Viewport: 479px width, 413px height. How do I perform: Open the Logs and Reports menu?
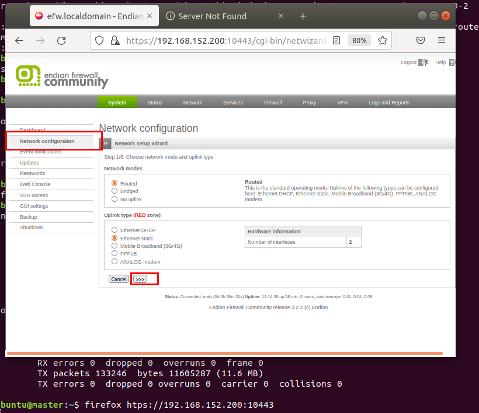tap(389, 103)
